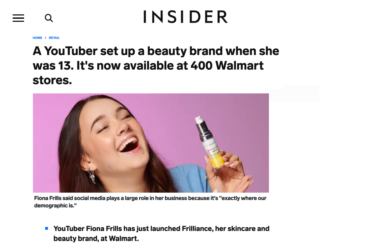Click the breadcrumb chevron separator
The image size is (365, 243).
pos(46,38)
